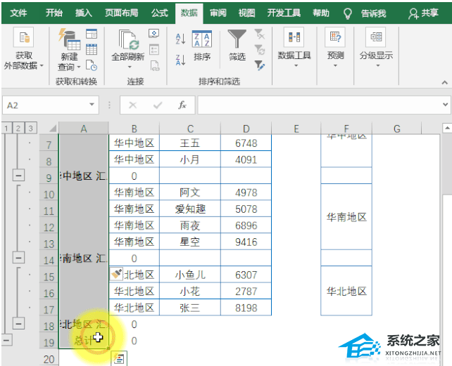Sort ascending A to Z
The image size is (452, 366).
pos(180,39)
